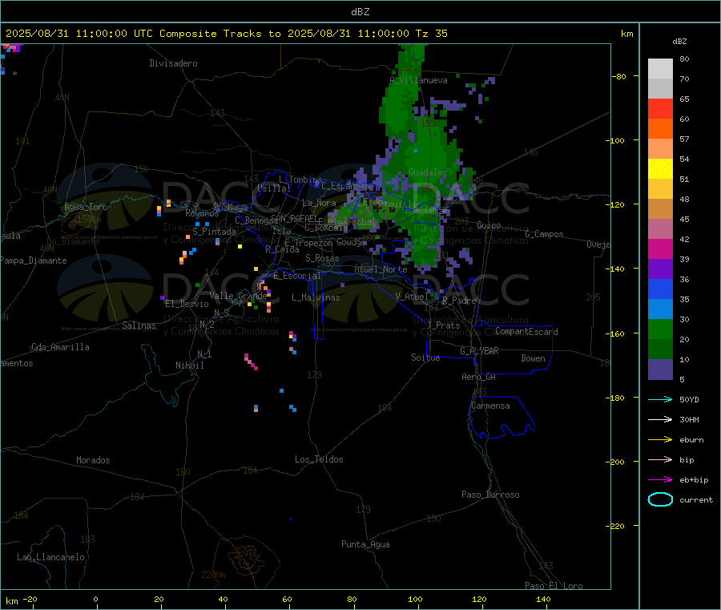Screen dimensions: 721x610
Task: Click the 'Pampa_Diamante' label
Action: [34, 261]
